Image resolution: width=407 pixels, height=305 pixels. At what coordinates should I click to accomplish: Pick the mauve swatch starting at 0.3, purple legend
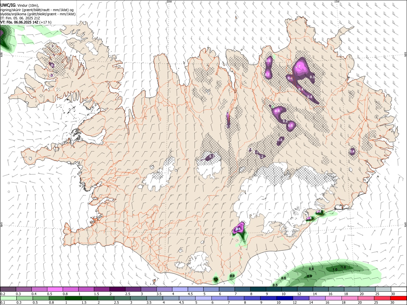24,289
